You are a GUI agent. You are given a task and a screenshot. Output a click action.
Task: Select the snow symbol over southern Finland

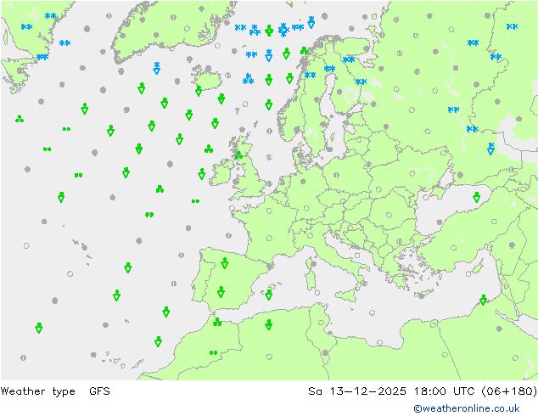(x=361, y=82)
